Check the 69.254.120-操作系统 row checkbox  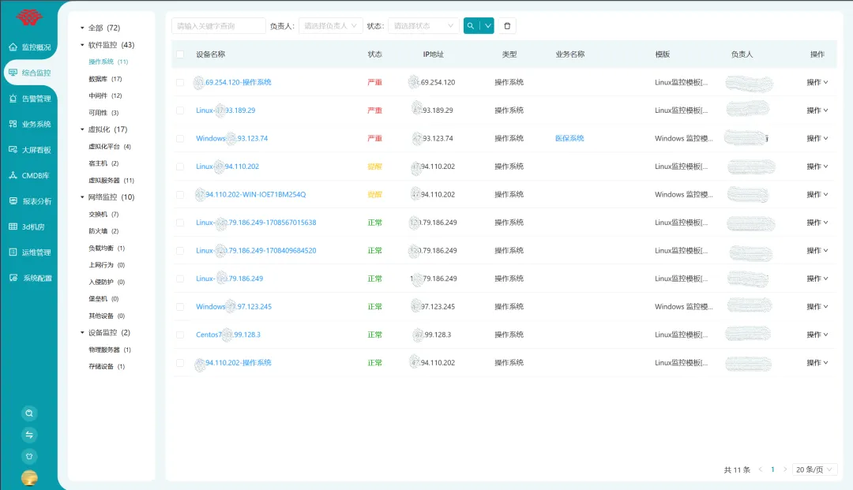pos(180,83)
